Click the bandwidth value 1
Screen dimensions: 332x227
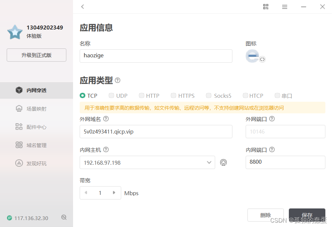pos(100,193)
